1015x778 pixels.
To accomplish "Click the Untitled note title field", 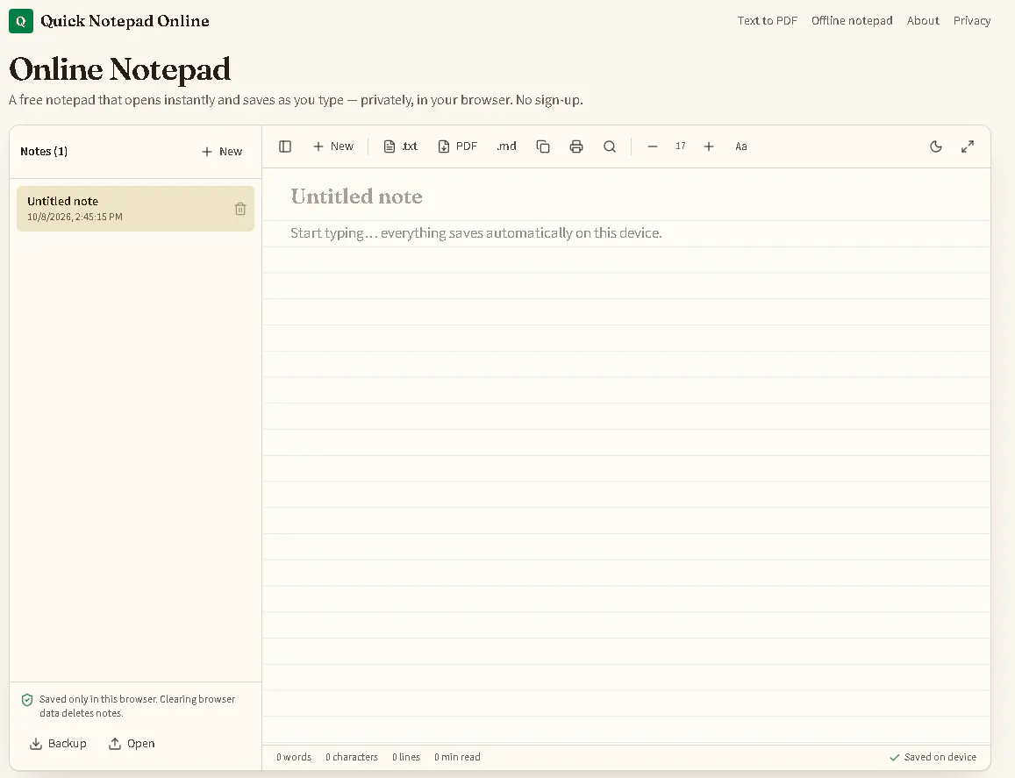I will [626, 196].
